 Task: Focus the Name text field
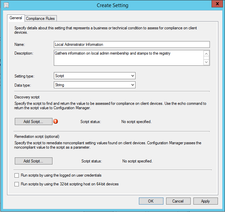click(x=132, y=44)
